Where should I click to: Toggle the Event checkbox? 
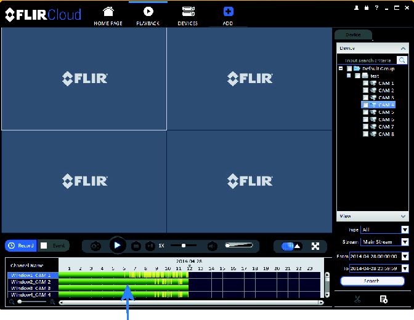click(44, 246)
